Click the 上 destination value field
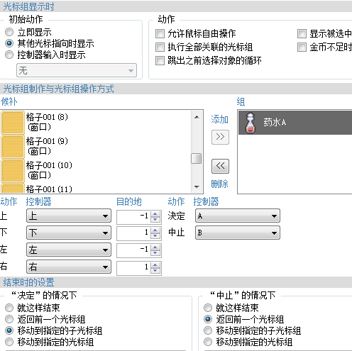352x351 pixels. pyautogui.click(x=133, y=216)
